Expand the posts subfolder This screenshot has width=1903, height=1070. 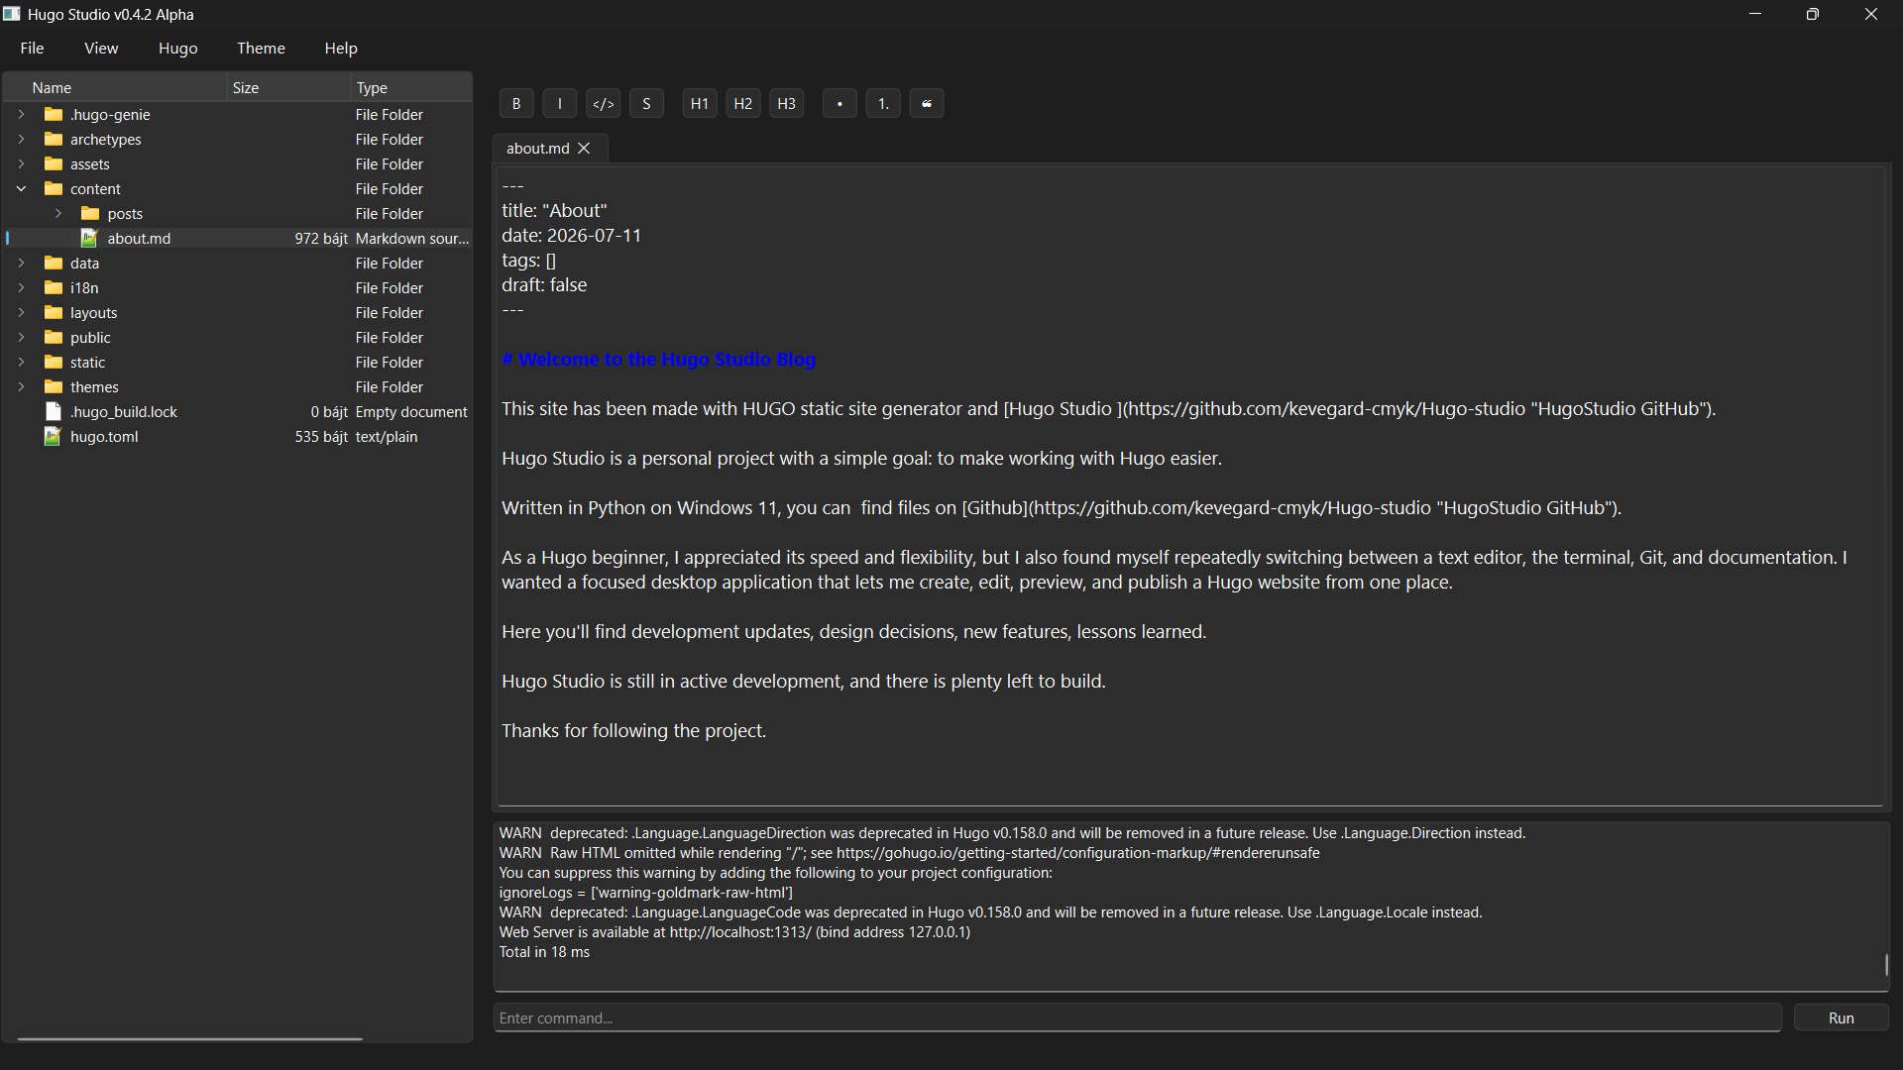point(58,213)
